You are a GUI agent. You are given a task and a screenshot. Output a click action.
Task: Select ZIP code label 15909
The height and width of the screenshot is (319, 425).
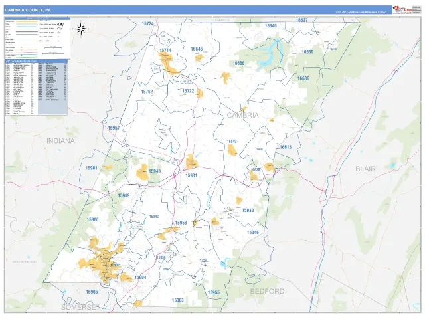click(x=124, y=195)
